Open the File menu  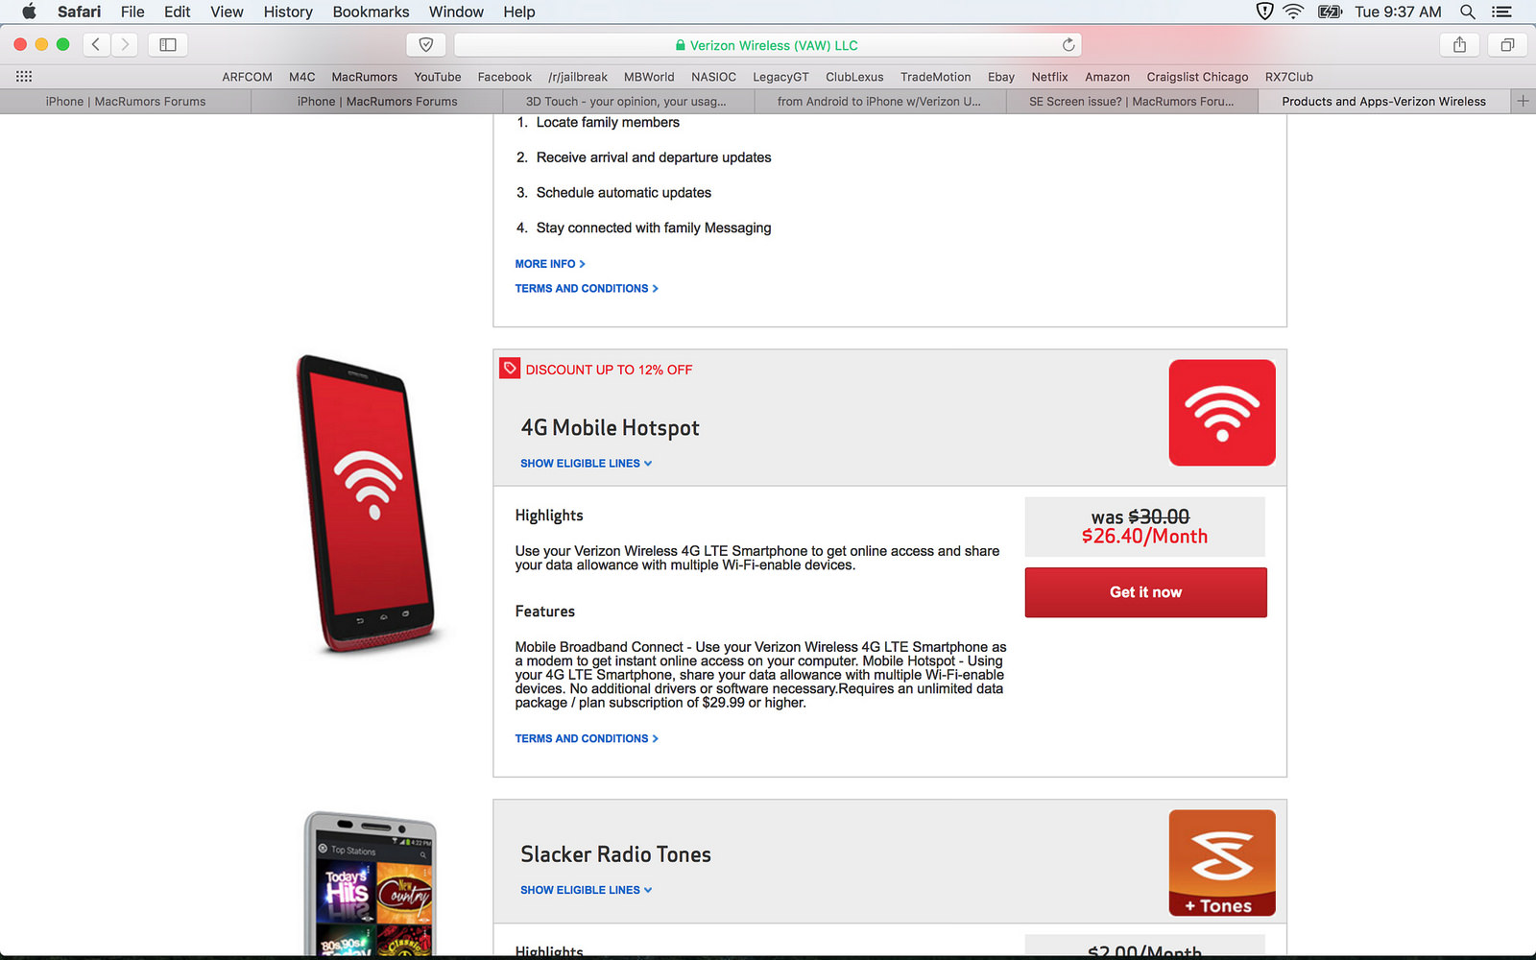tap(132, 12)
